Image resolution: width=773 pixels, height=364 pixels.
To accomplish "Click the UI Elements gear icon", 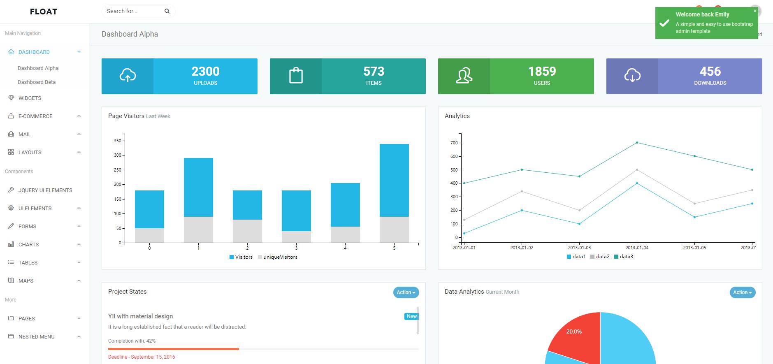I will click(x=11, y=209).
